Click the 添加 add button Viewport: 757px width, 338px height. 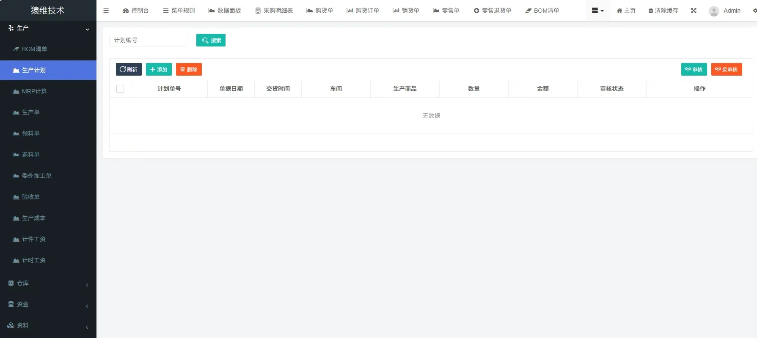159,69
